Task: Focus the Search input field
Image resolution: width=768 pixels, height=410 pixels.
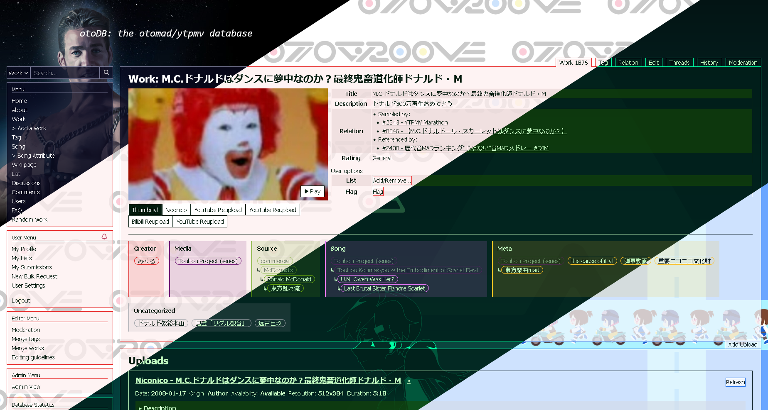Action: (65, 73)
